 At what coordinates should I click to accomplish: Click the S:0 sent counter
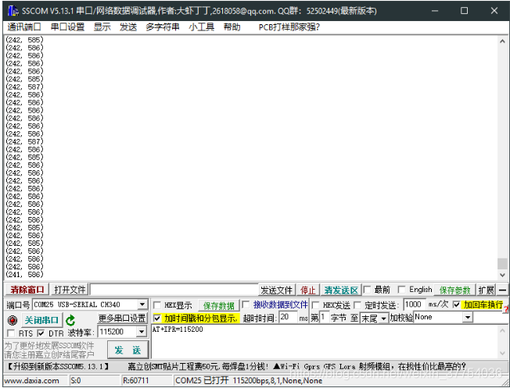[75, 380]
